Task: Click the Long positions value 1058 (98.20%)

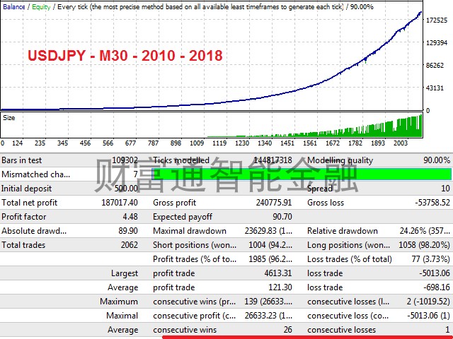Action: [424, 245]
